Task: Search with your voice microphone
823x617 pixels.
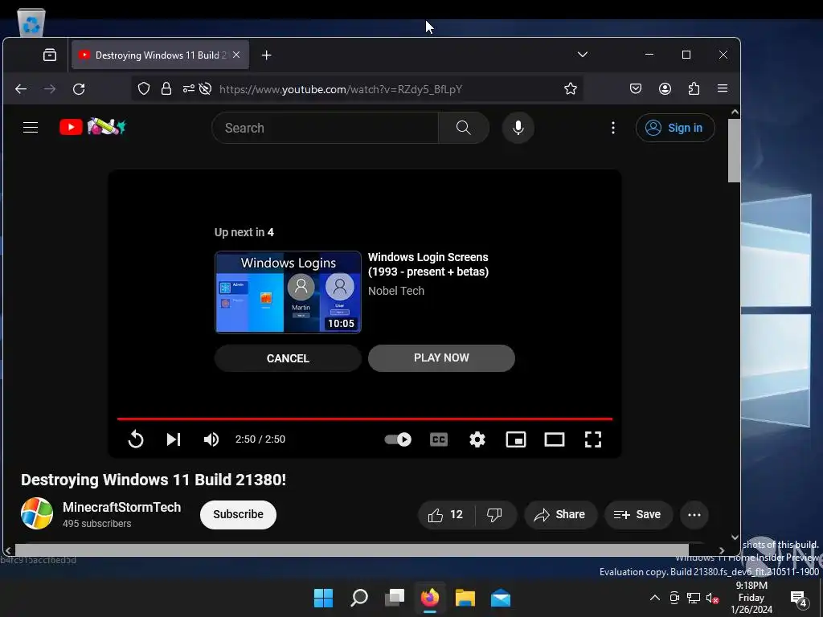Action: pyautogui.click(x=518, y=128)
